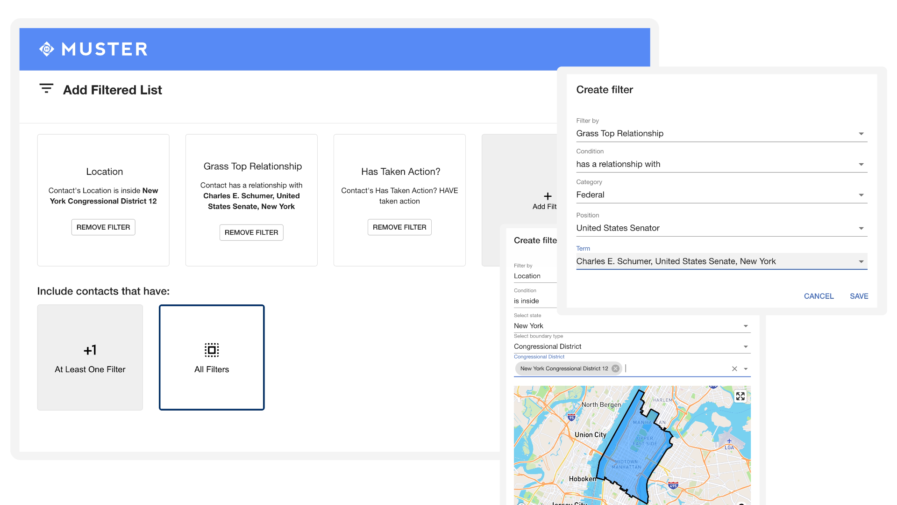
Task: Click the North Bergen label on the map
Action: coord(601,405)
